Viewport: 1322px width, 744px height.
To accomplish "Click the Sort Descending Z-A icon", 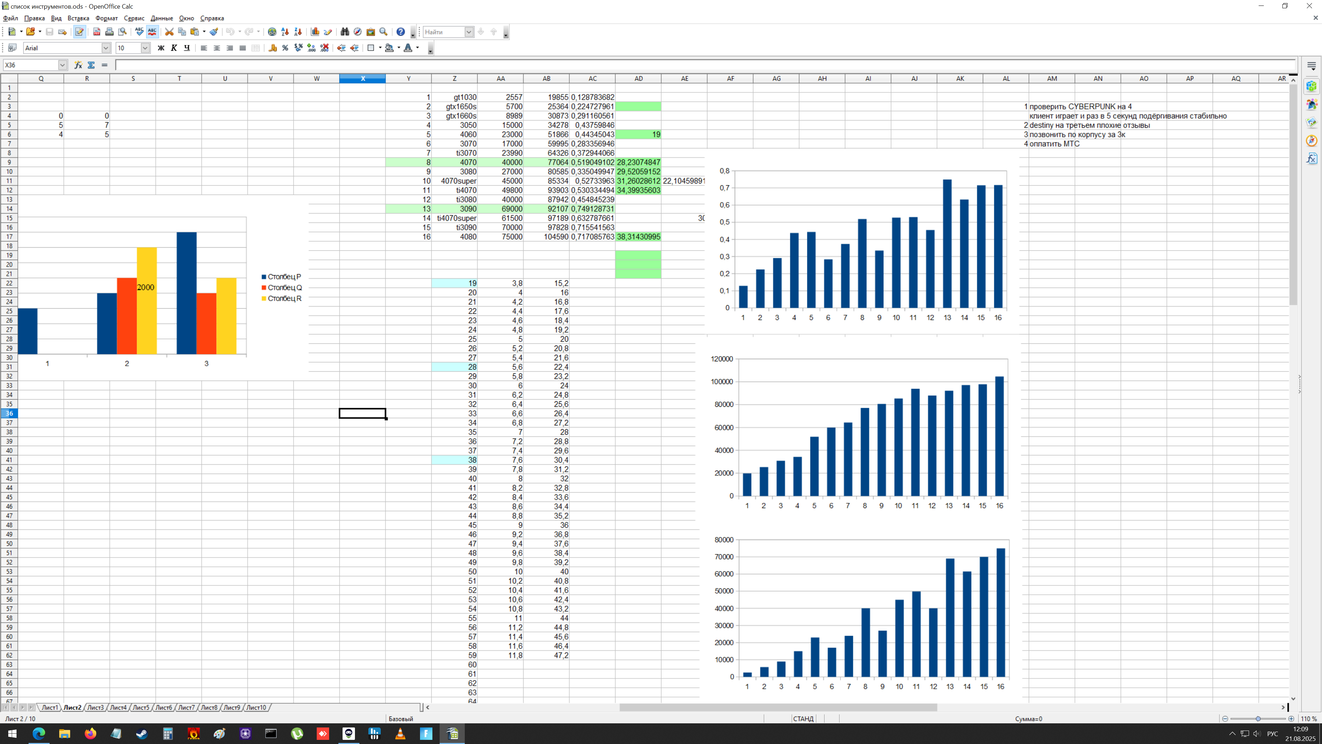I will (x=298, y=32).
